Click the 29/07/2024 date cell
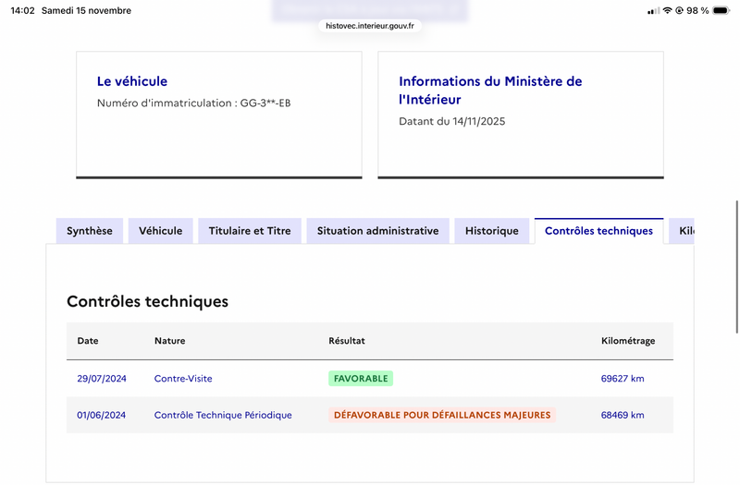 pos(100,379)
